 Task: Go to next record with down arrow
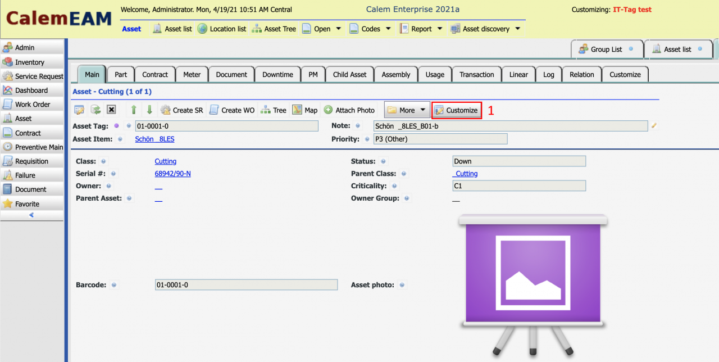tap(149, 110)
